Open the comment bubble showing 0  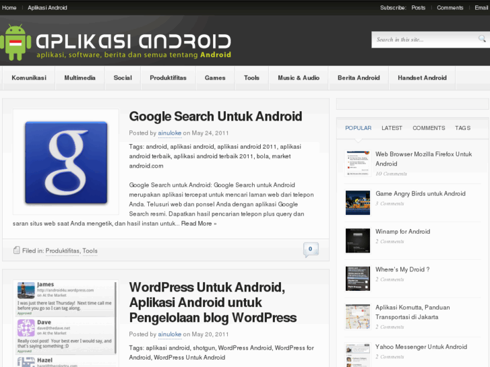pyautogui.click(x=311, y=250)
